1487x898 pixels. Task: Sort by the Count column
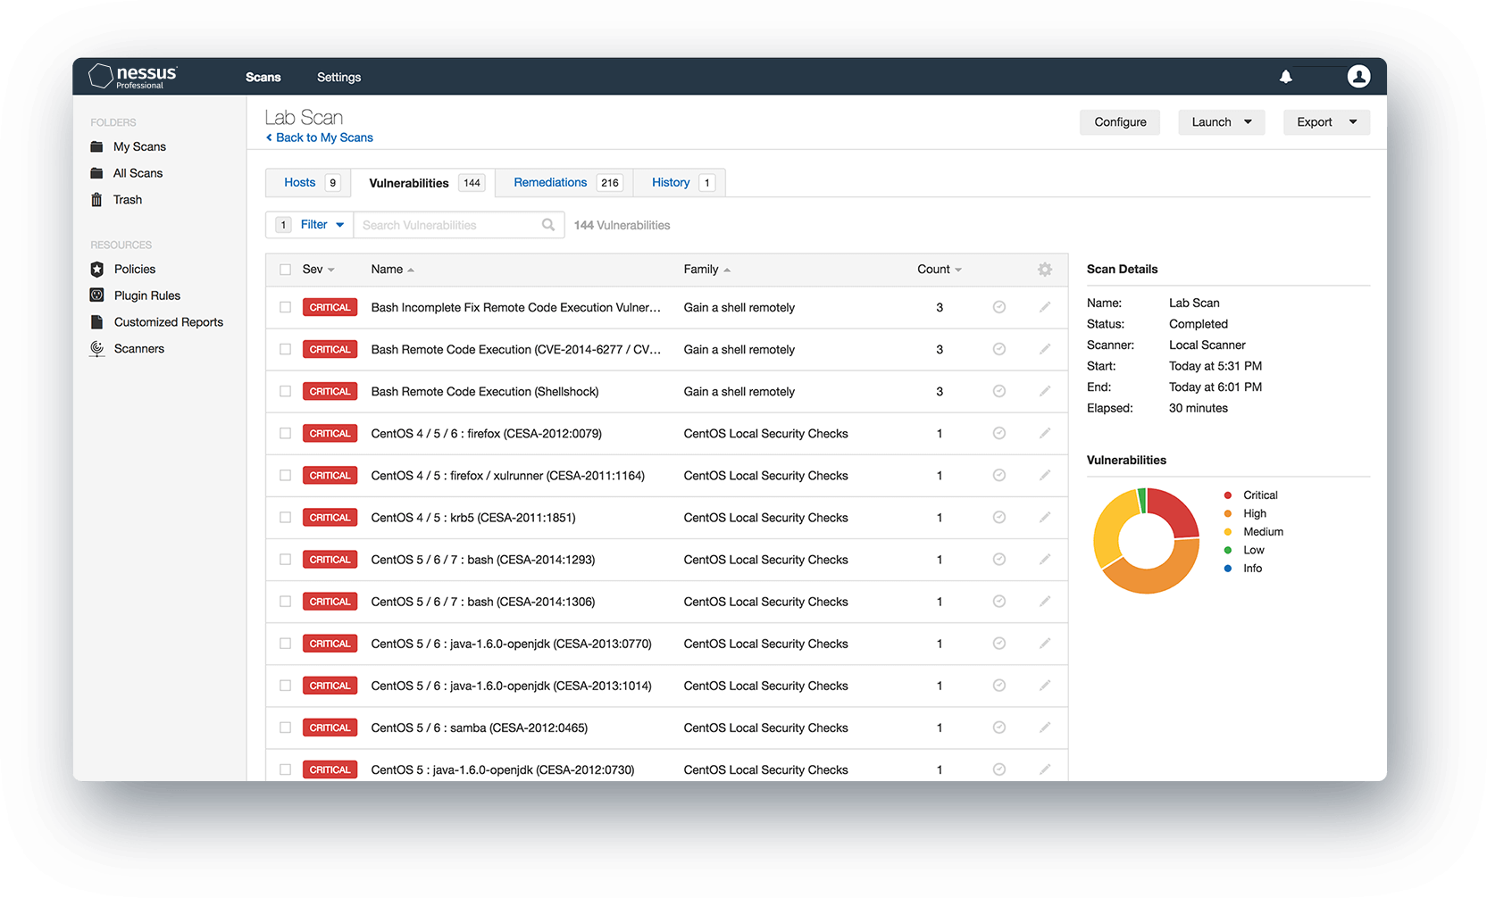[x=939, y=270]
